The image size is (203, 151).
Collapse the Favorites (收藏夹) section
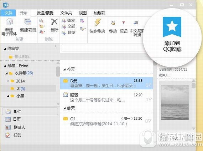(x=5, y=49)
